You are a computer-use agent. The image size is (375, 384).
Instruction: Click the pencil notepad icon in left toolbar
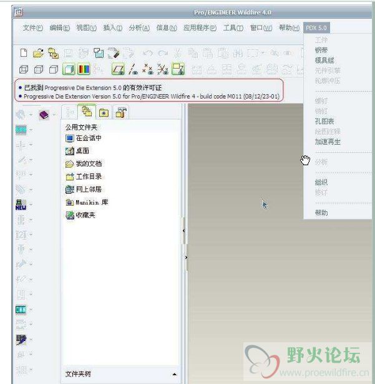click(21, 340)
